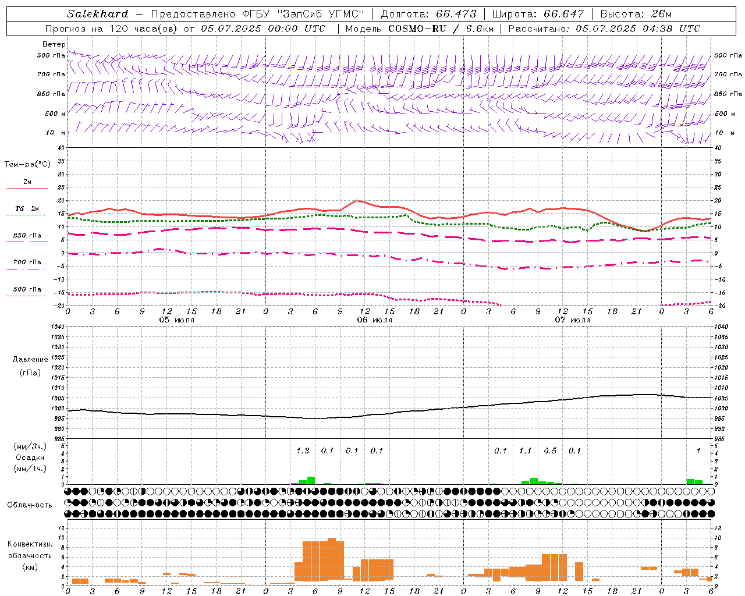Click the "06 июля" date label
The width and height of the screenshot is (745, 596).
(375, 320)
